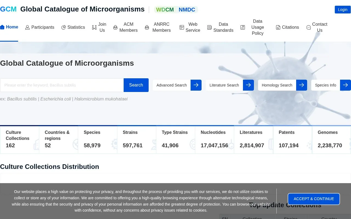Click the Strains 597,761 statistic
351x219 pixels.
point(137,140)
